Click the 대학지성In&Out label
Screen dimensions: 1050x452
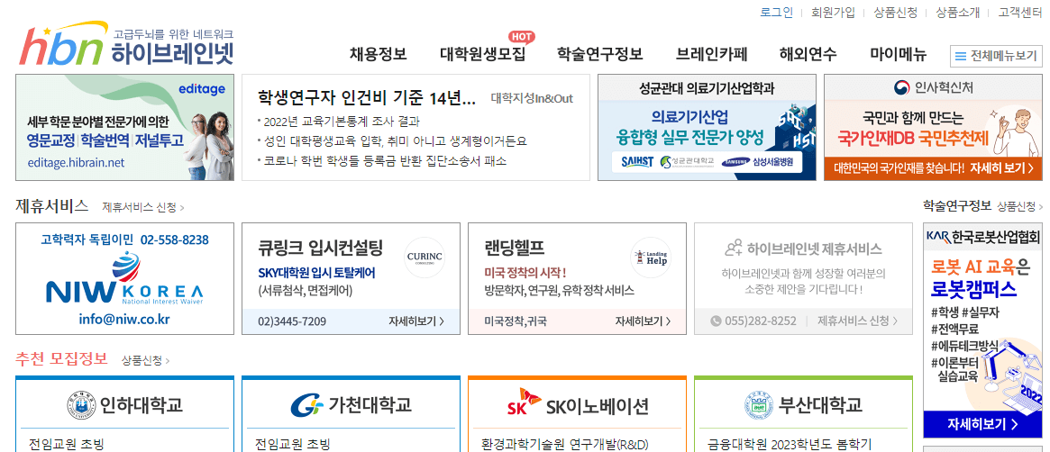pyautogui.click(x=532, y=99)
